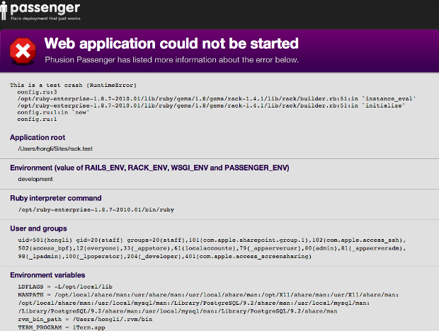This screenshot has height=331, width=439.
Task: Click 'Rails deployment that just works' tagline
Action: click(x=45, y=18)
